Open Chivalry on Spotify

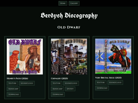click(70, 89)
